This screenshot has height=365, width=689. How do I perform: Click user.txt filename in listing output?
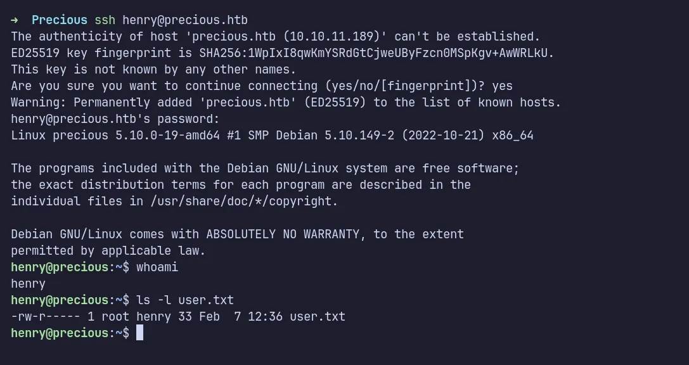318,317
